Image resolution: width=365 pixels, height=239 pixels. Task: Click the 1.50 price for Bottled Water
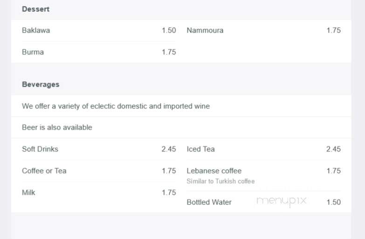(x=334, y=202)
